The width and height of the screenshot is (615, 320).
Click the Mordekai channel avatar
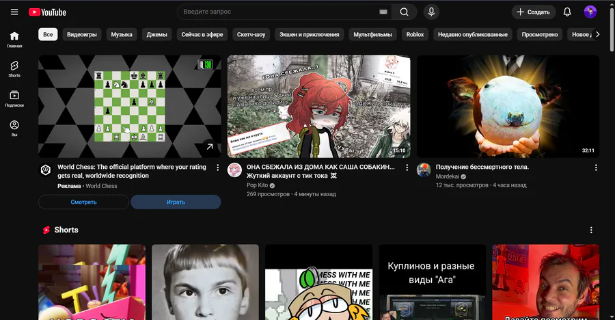point(424,170)
